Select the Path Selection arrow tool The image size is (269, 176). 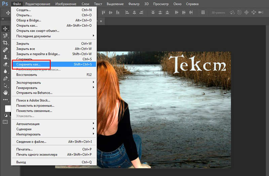click(5, 86)
